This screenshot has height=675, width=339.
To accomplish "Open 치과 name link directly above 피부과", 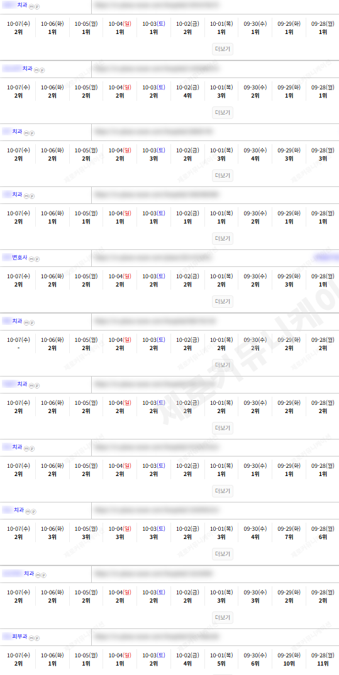I will [18, 574].
